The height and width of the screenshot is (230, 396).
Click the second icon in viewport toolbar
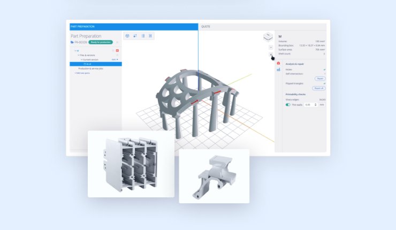coord(135,36)
